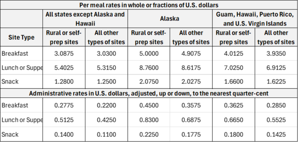Click administrative breakfast rate 0.2775

(64, 106)
